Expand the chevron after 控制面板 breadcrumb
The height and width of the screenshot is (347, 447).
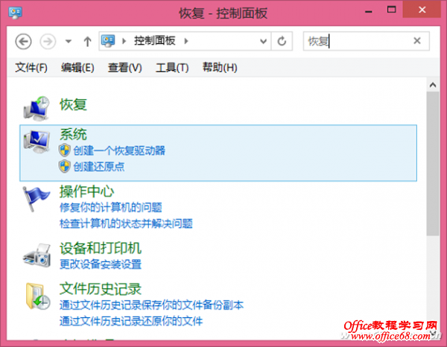tap(186, 41)
